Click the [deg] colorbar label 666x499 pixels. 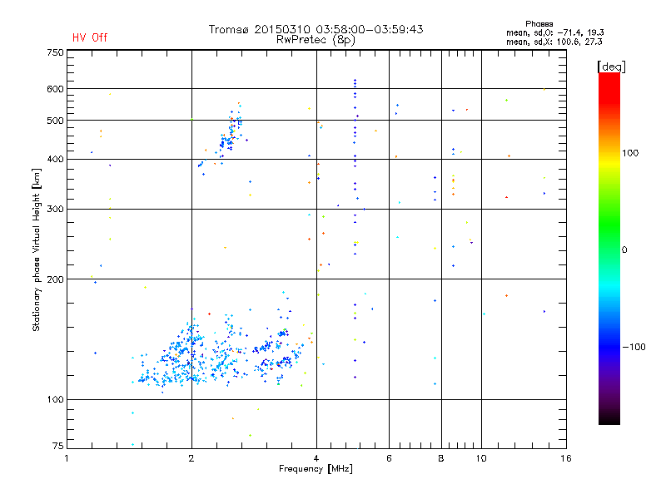pos(611,67)
